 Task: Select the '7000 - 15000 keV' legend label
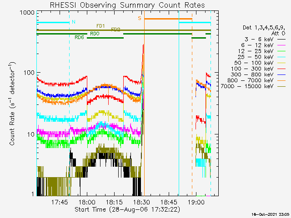point(247,86)
